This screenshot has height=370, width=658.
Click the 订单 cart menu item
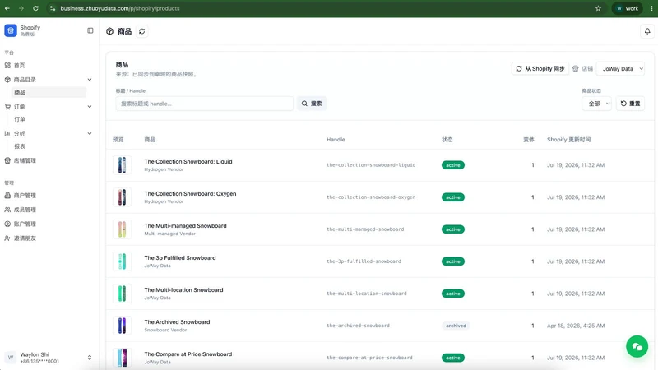pyautogui.click(x=19, y=107)
